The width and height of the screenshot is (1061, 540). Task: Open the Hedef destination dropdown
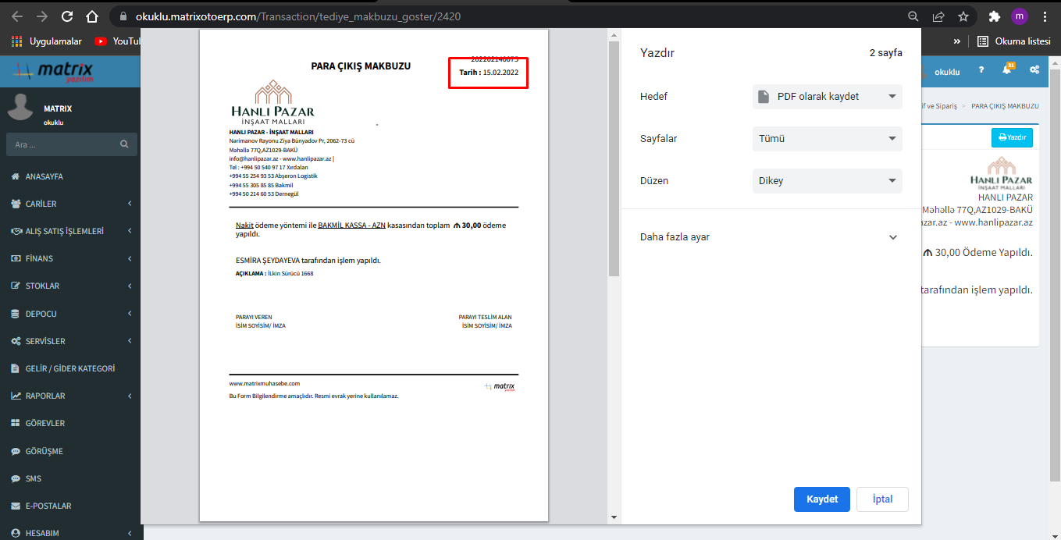coord(827,97)
